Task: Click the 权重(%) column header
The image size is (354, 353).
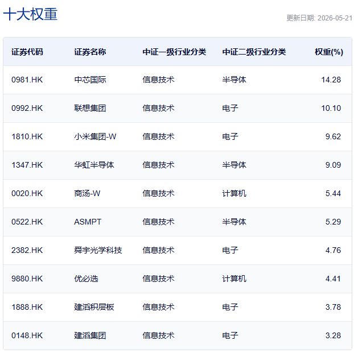Action: (x=329, y=52)
